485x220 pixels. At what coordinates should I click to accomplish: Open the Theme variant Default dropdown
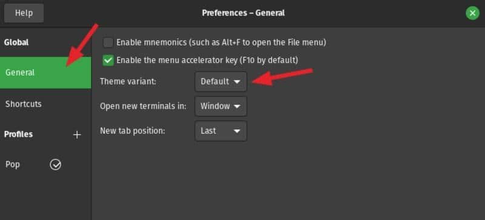point(221,82)
